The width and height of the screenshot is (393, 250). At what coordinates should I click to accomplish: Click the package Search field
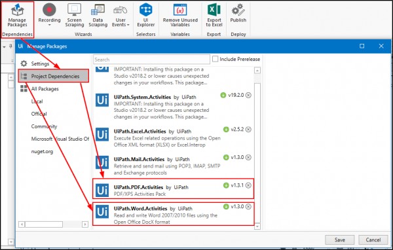point(152,60)
